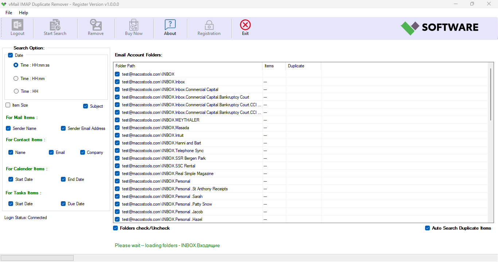The height and width of the screenshot is (262, 498).
Task: Open the File menu
Action: point(9,13)
